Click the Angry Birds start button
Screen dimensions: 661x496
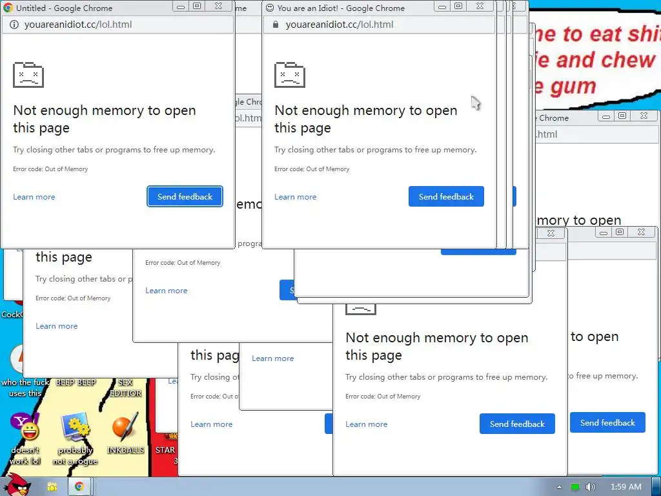[x=17, y=485]
